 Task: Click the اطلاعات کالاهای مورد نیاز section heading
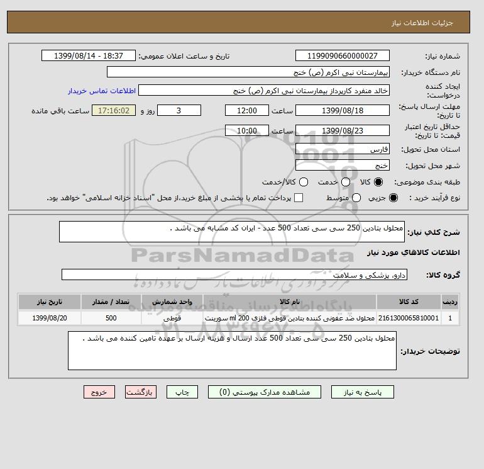[x=414, y=252]
